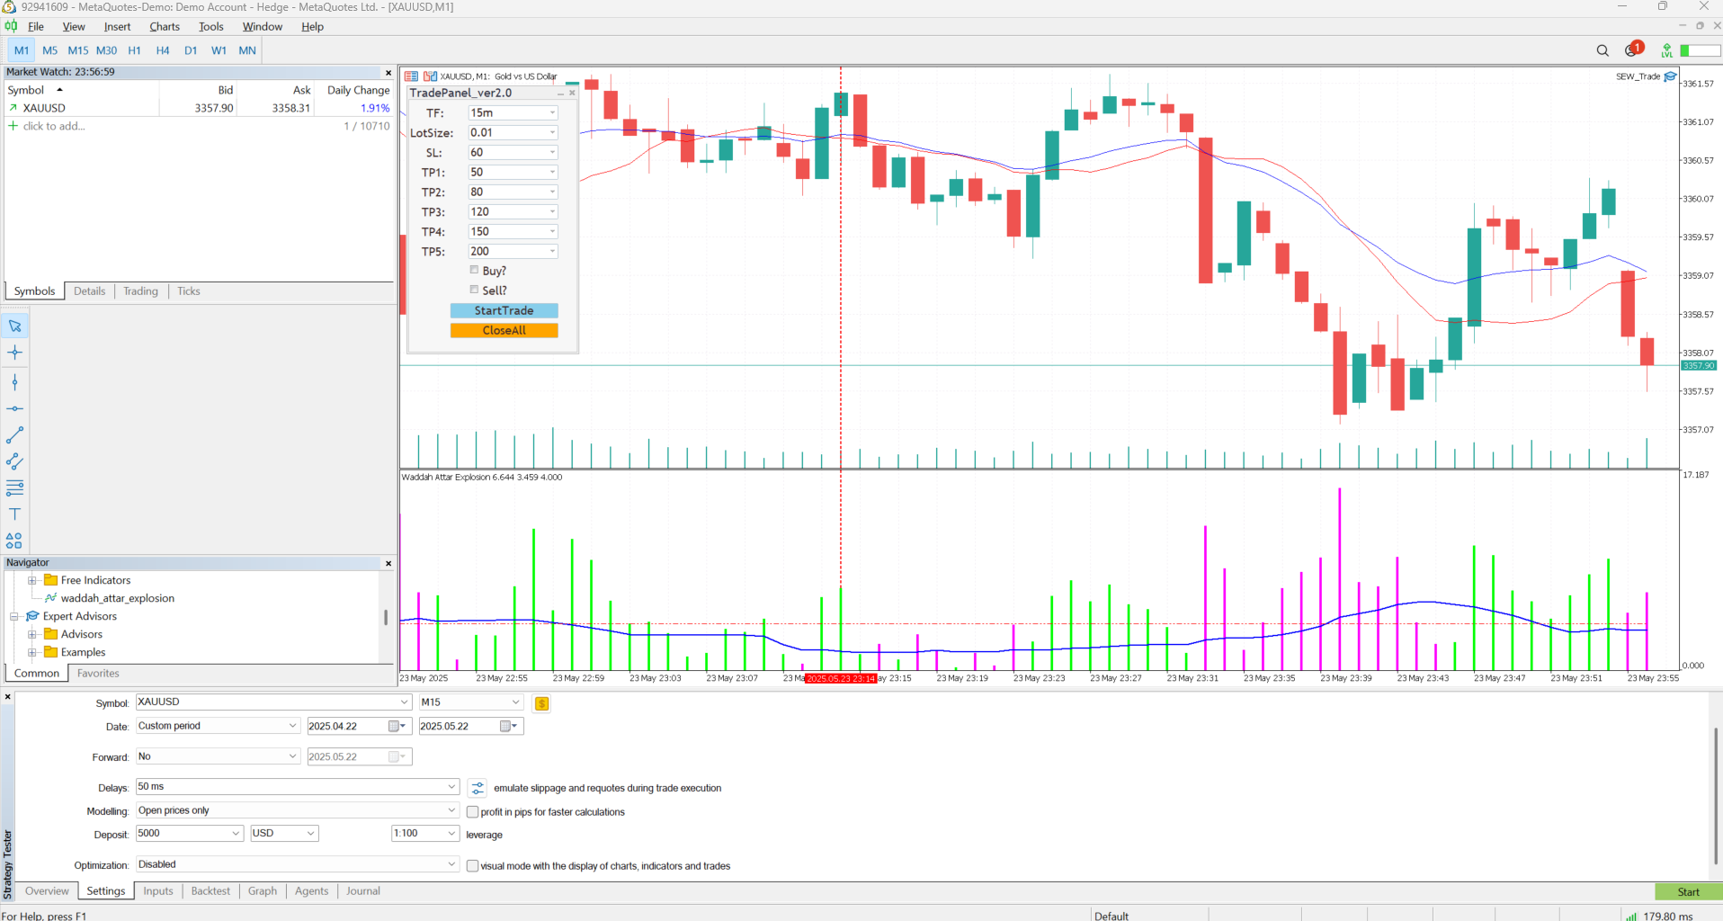The image size is (1723, 921).
Task: Close the TradePanel_ver2.0 panel
Action: [x=572, y=93]
